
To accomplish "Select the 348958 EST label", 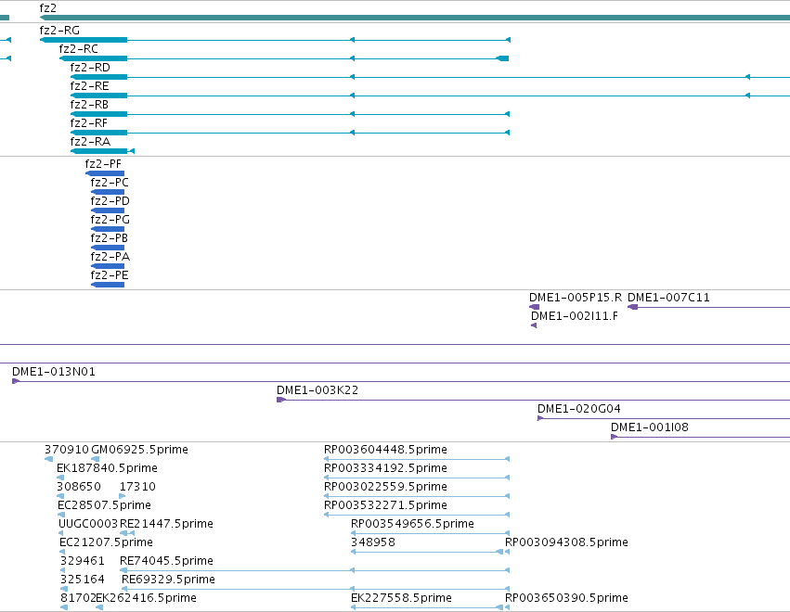I will point(373,542).
